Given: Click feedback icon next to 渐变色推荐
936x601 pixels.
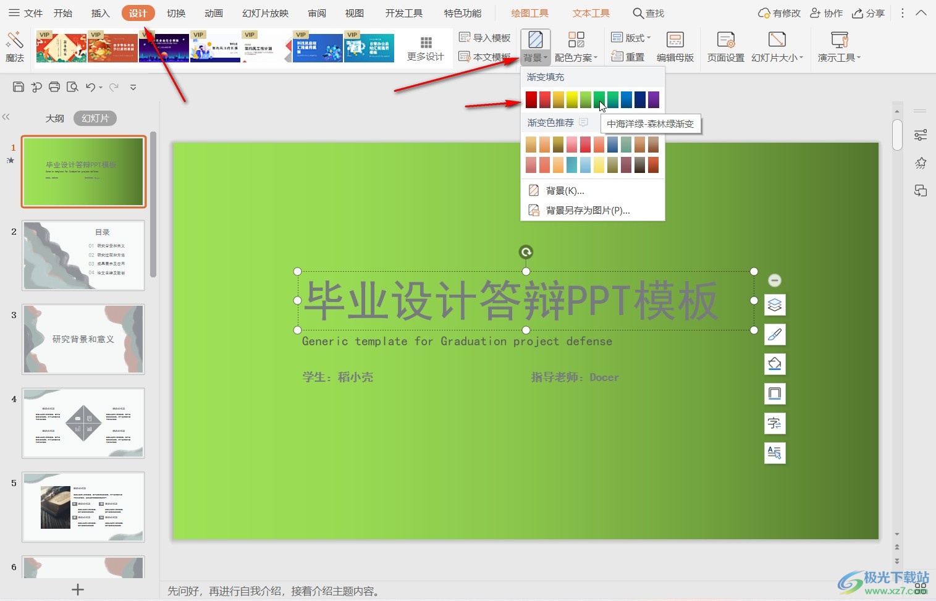Looking at the screenshot, I should click(x=583, y=122).
